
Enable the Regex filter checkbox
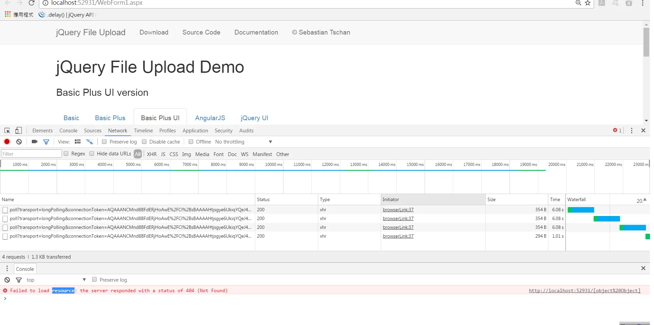66,154
